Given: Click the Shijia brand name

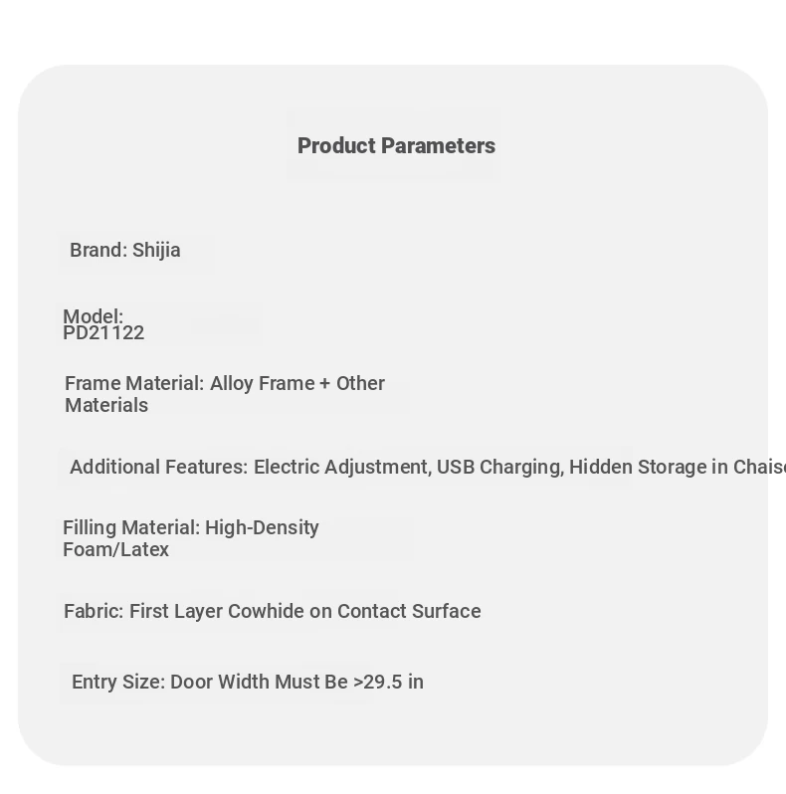Looking at the screenshot, I should 156,250.
